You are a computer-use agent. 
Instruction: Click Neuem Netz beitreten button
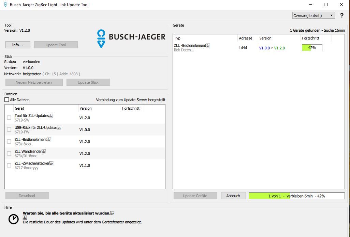tap(34, 82)
